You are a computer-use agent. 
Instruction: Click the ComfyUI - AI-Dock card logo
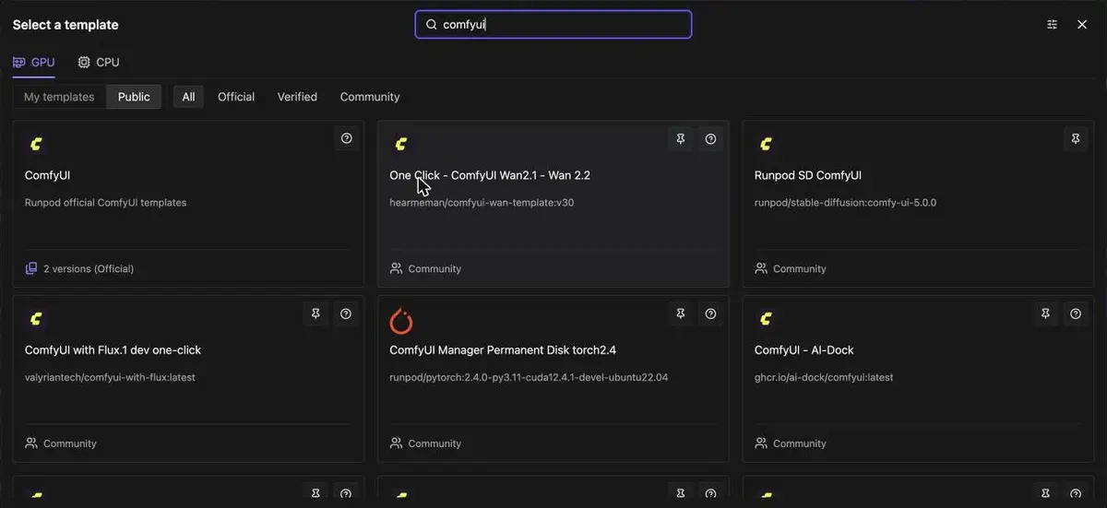[x=766, y=319]
